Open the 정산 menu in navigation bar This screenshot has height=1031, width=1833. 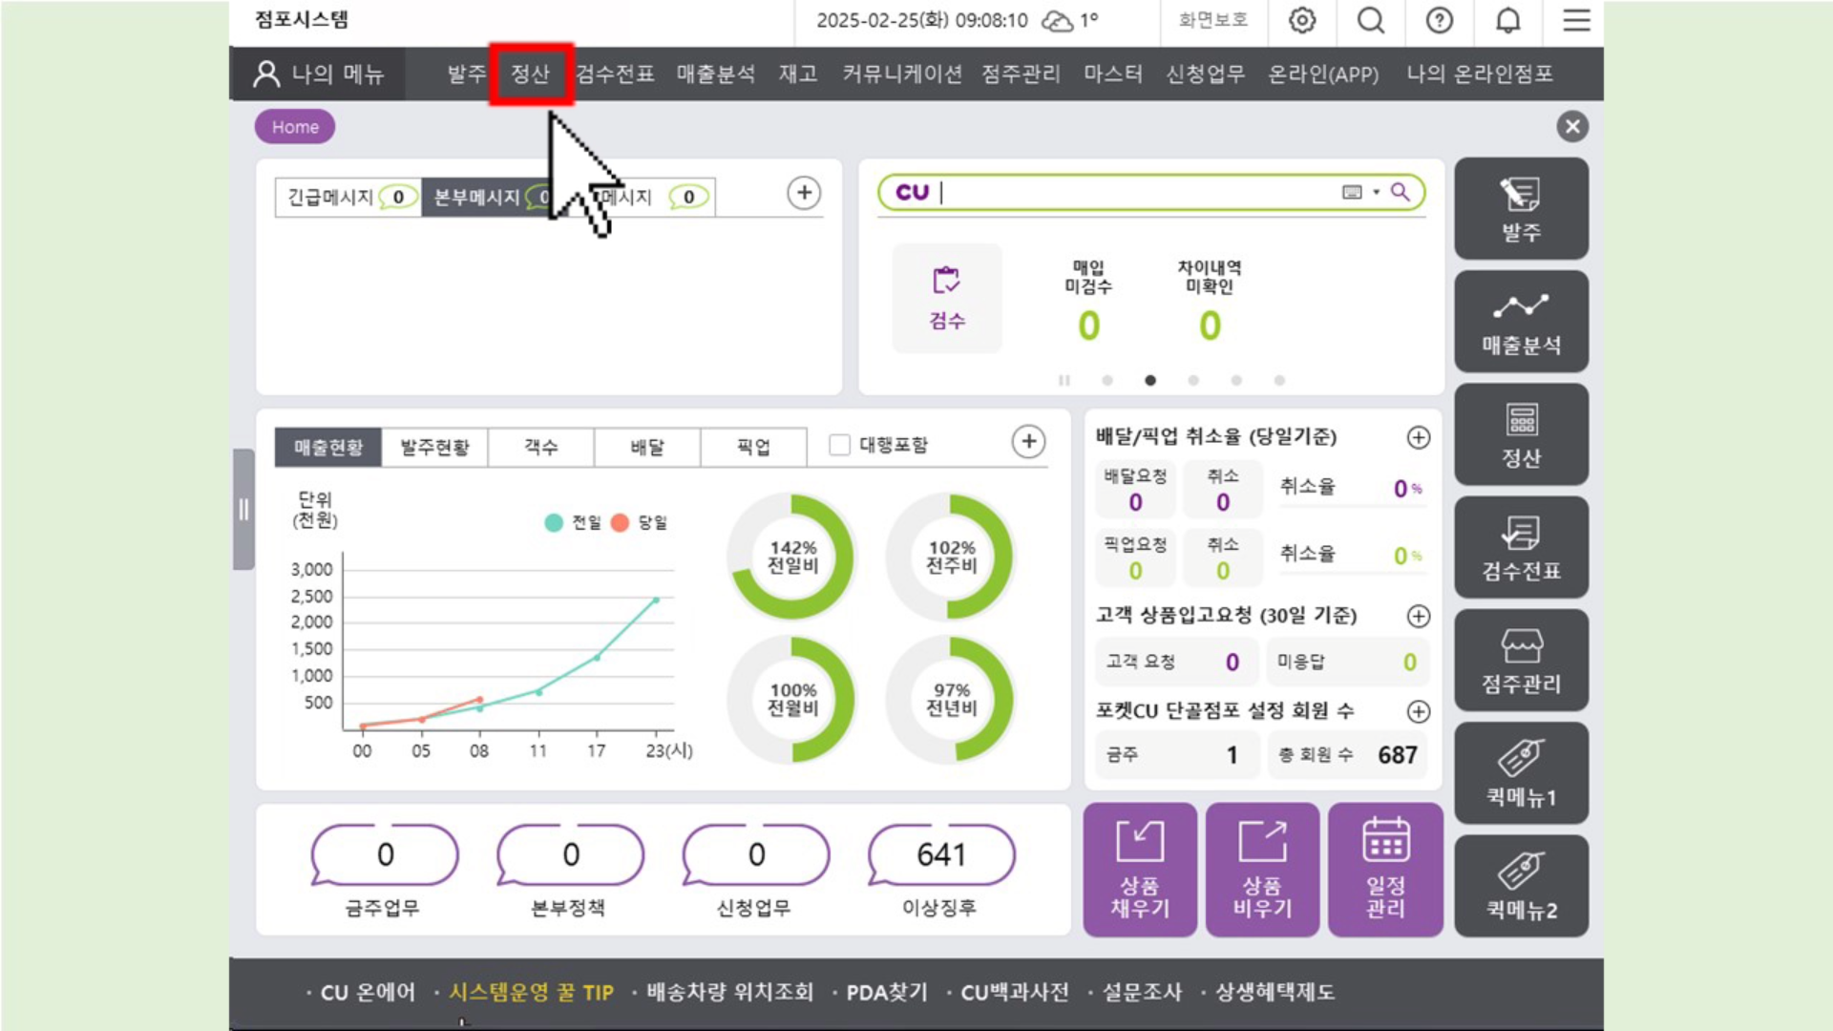point(531,74)
